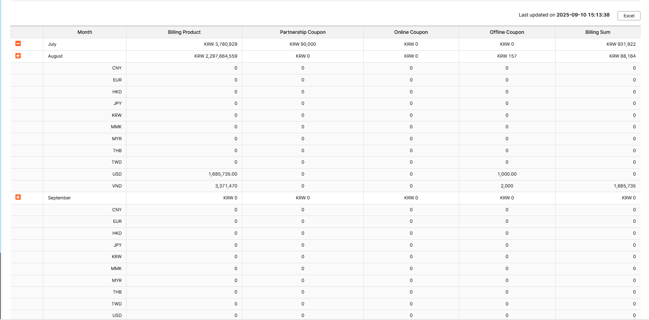The image size is (649, 320).
Task: Click the 3,371,470 VND billing product cell
Action: point(226,186)
